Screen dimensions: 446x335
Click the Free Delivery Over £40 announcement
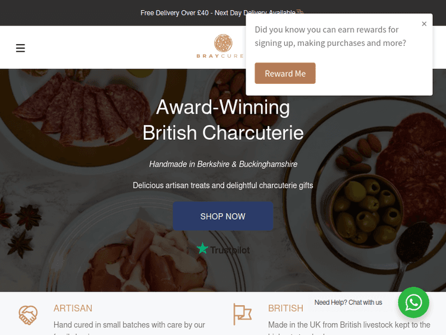point(218,12)
